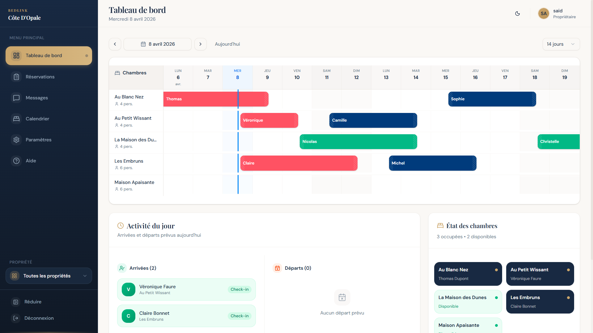Check in Véronique Faure

pyautogui.click(x=240, y=289)
